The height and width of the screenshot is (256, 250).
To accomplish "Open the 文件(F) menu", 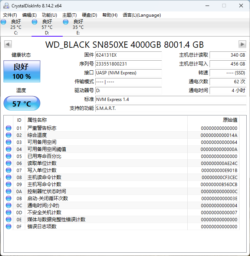I will point(10,15).
